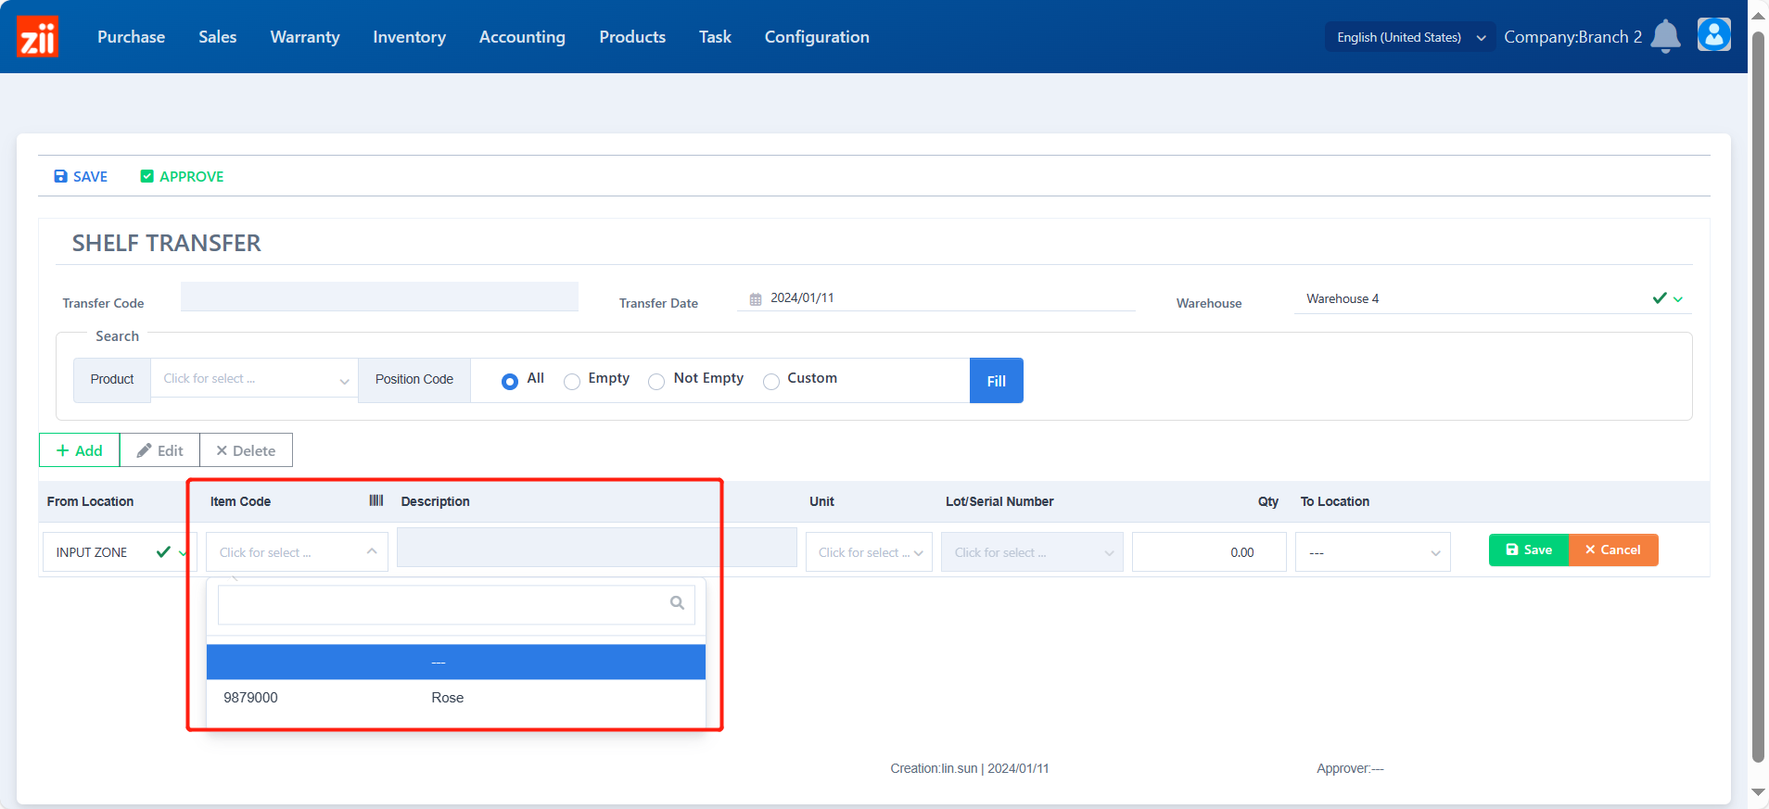
Task: Open the To Location dropdown
Action: point(1372,552)
